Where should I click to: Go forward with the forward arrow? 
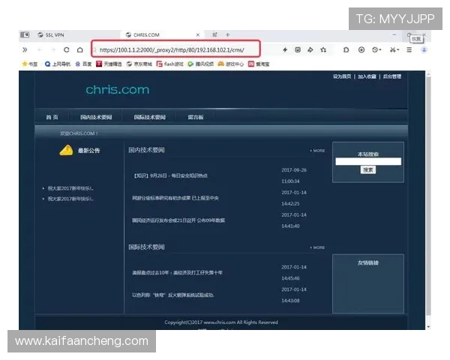pos(53,50)
